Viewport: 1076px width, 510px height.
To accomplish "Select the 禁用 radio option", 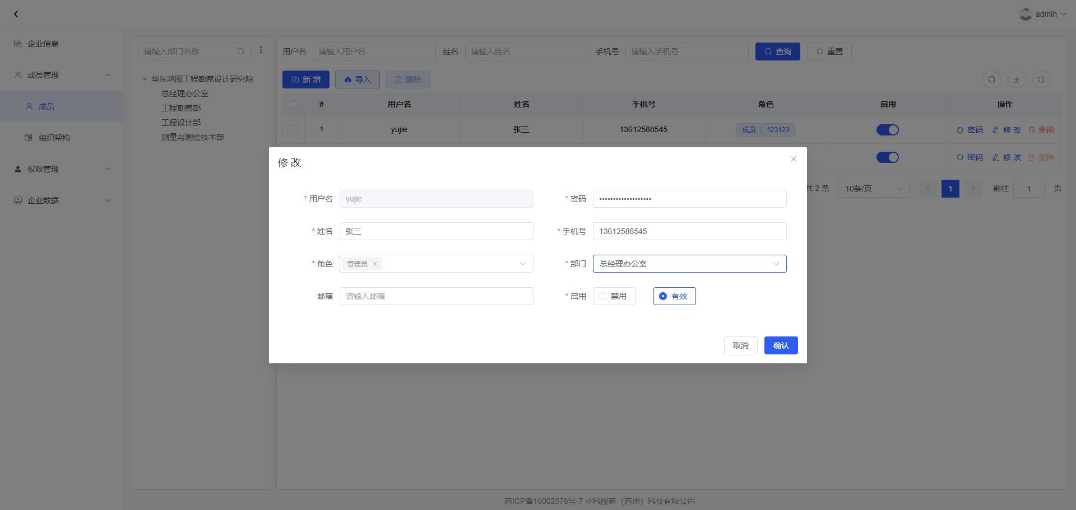I will (603, 296).
